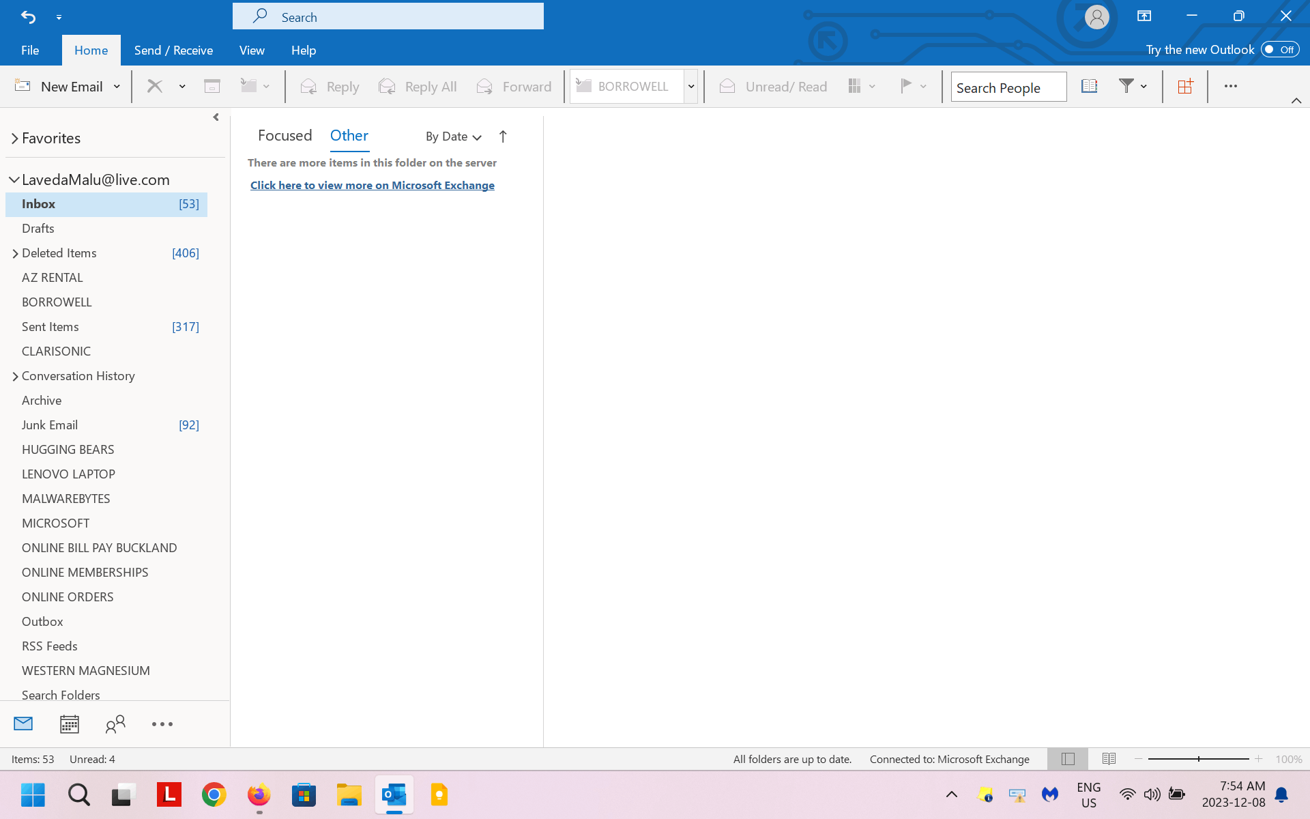Open the ribbon overflow three-dots menu
Viewport: 1310px width, 819px height.
(1231, 86)
